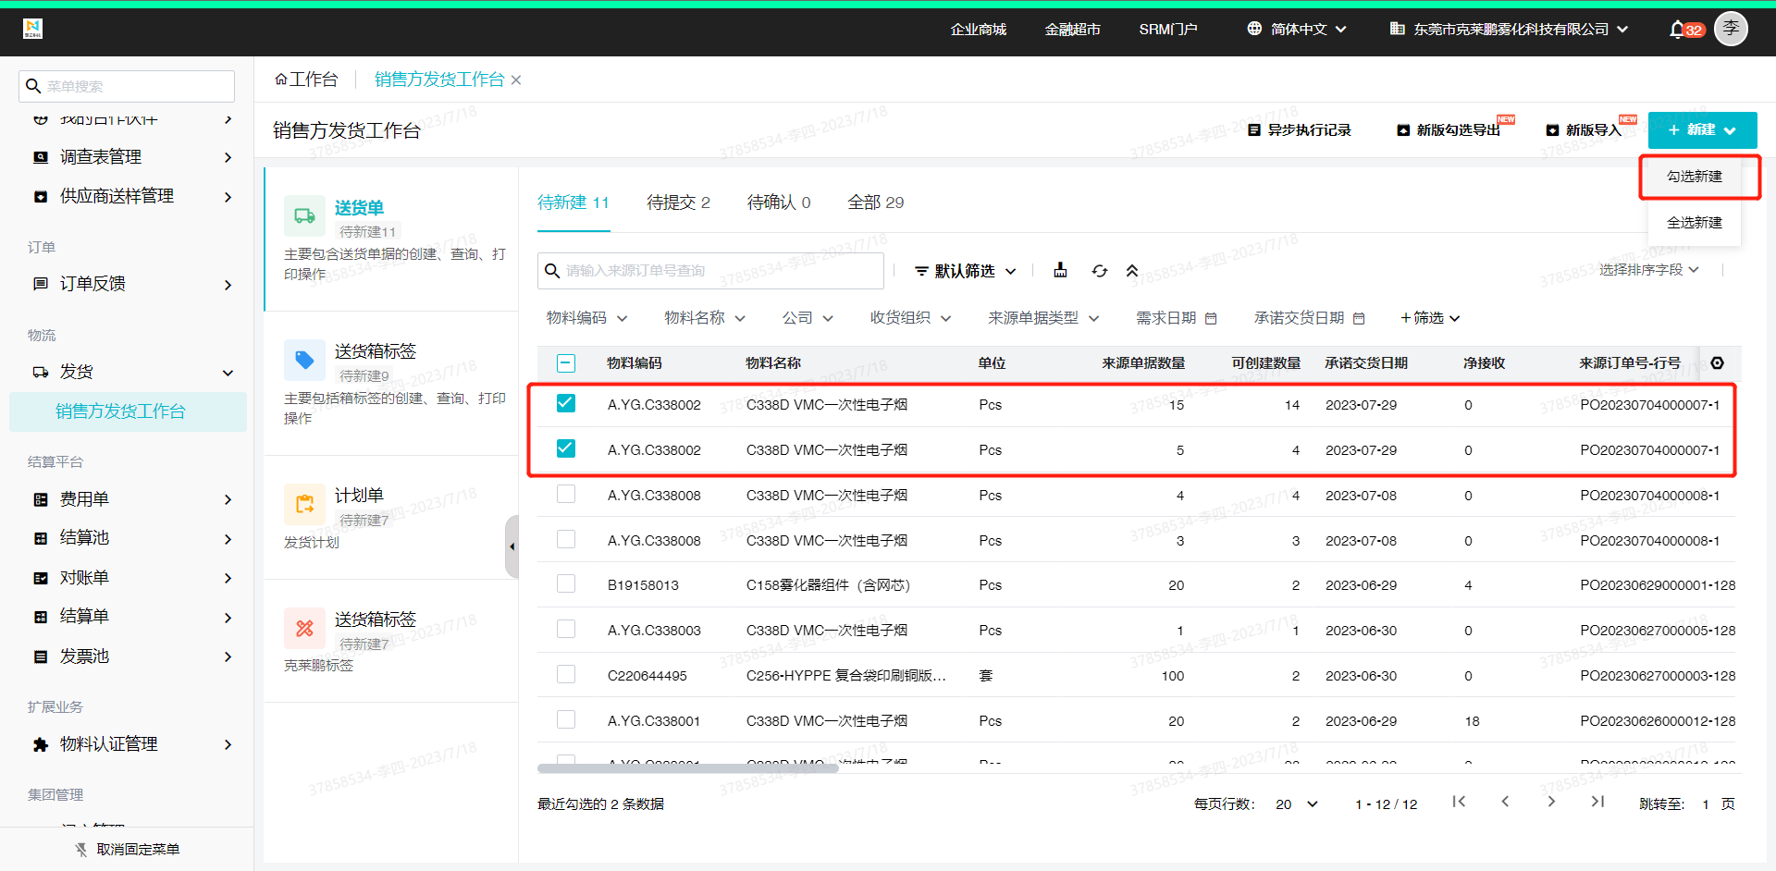The image size is (1776, 871).
Task: Open table column settings gear
Action: click(x=1718, y=363)
